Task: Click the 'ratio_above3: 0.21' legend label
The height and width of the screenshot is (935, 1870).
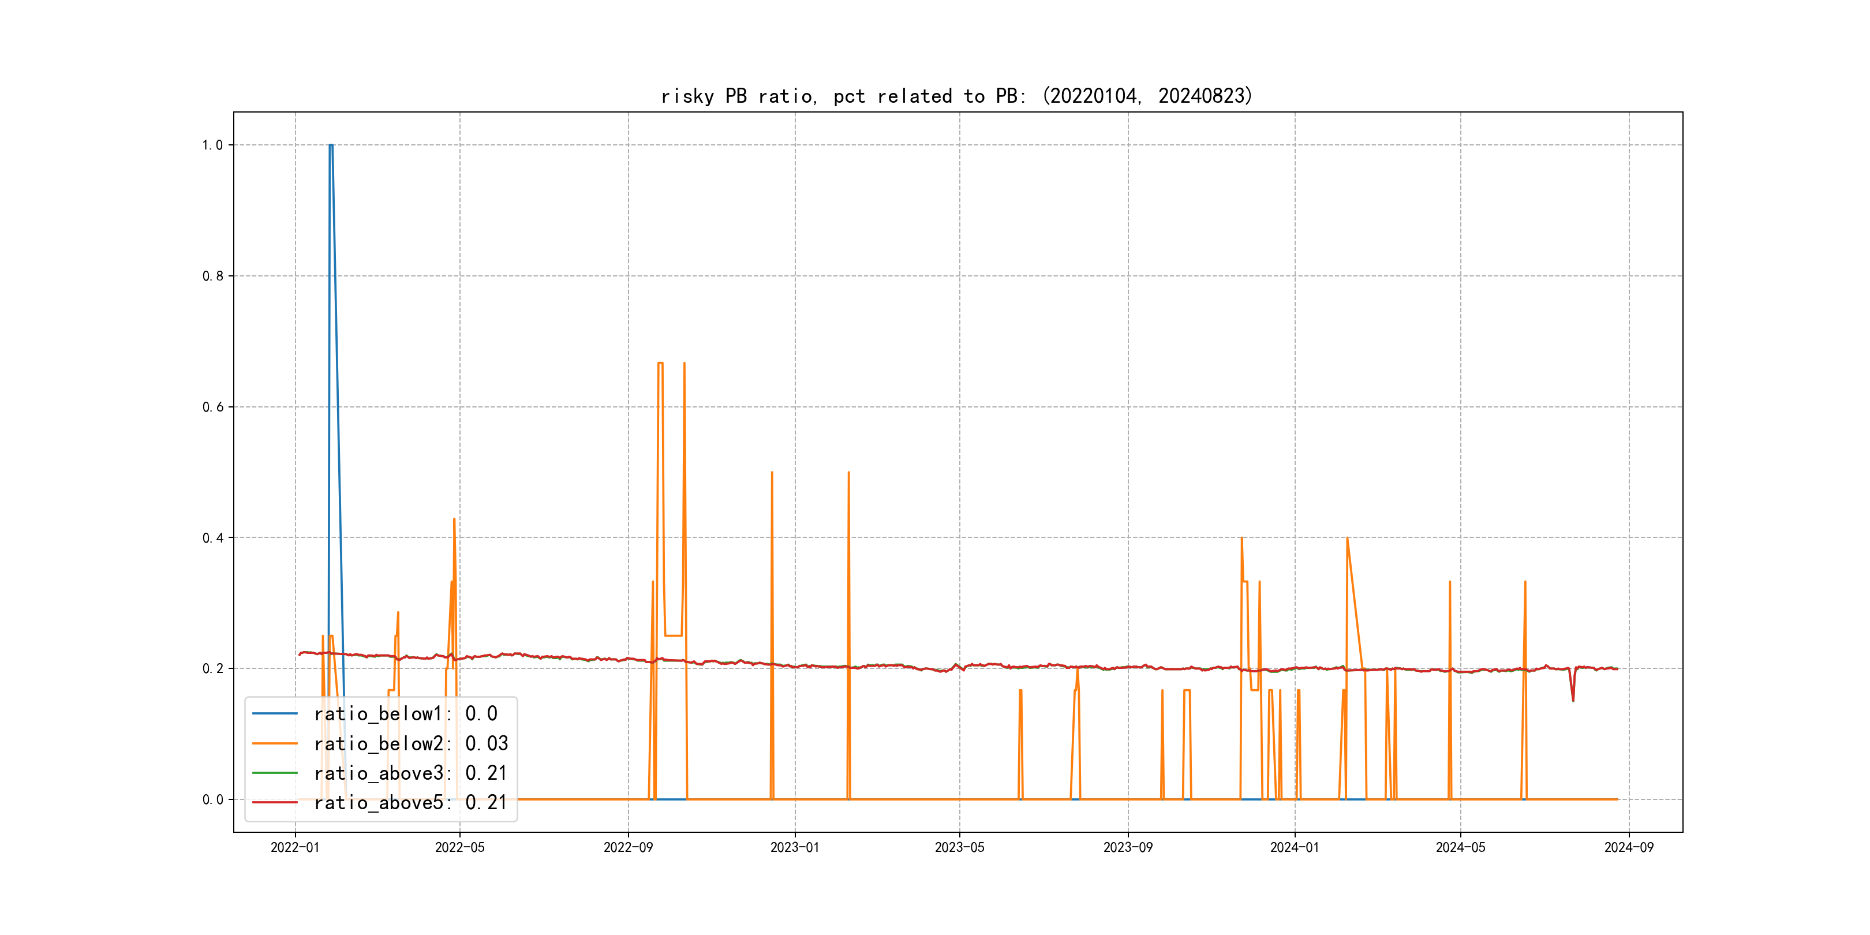Action: (410, 773)
